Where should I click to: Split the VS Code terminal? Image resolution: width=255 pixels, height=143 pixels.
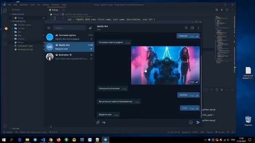pyautogui.click(x=217, y=90)
